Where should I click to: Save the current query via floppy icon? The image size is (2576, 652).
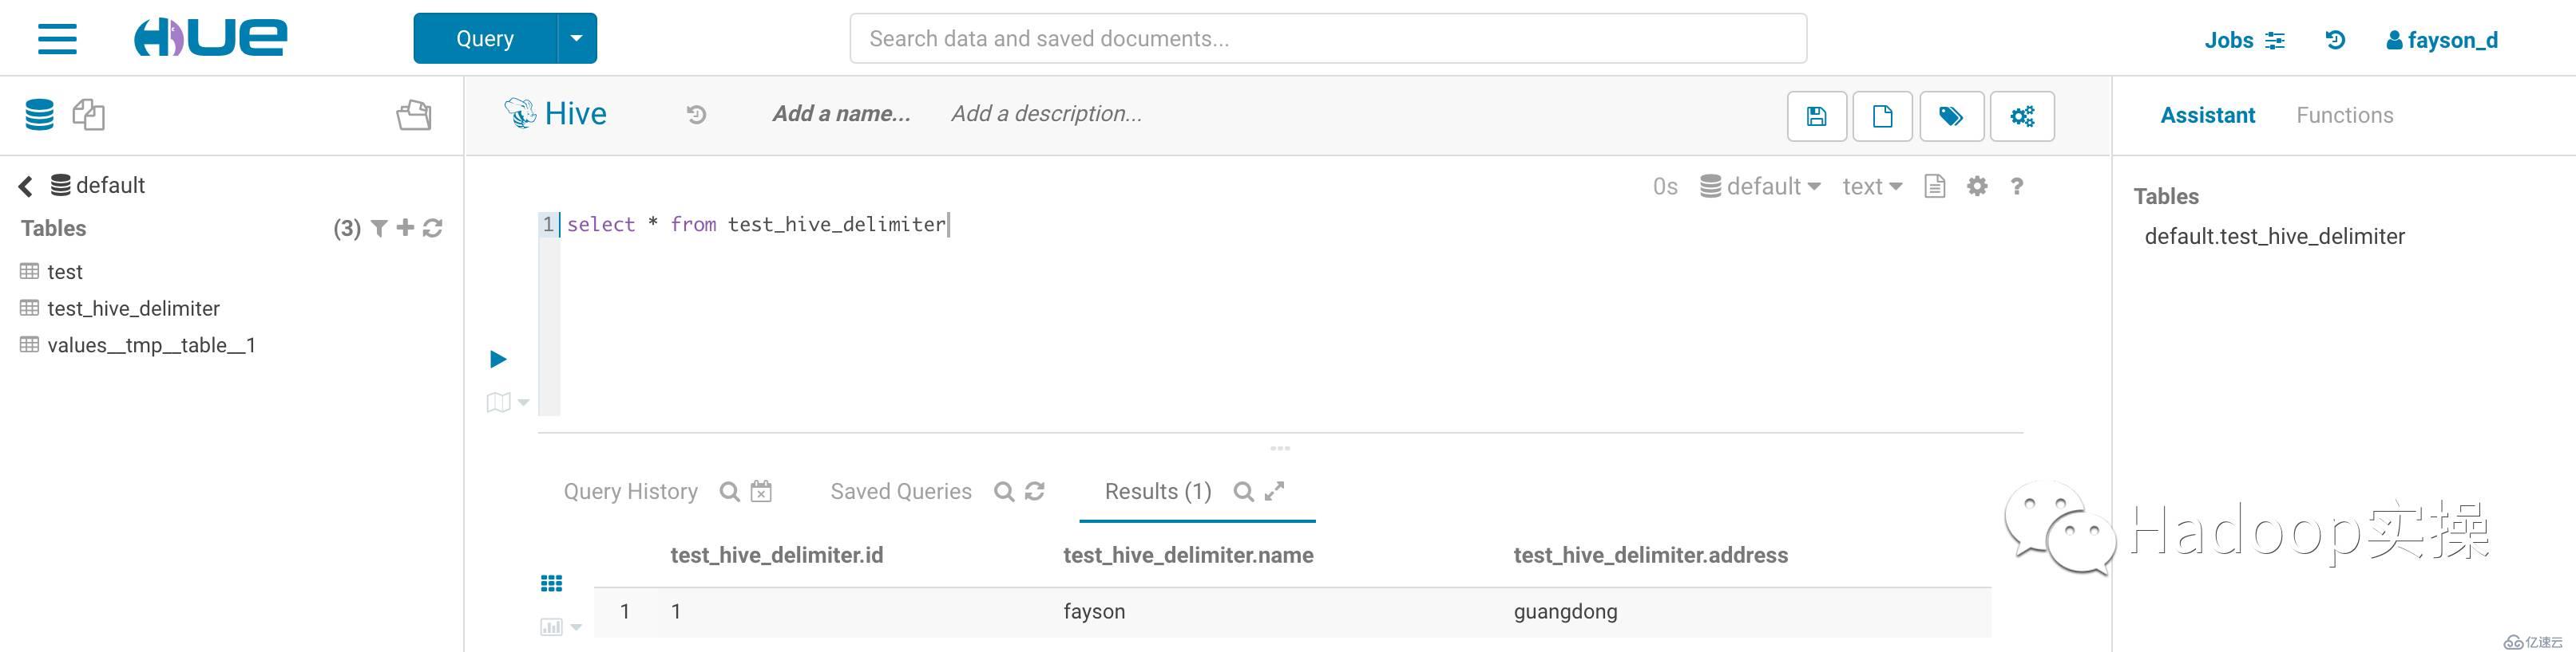pos(1816,117)
